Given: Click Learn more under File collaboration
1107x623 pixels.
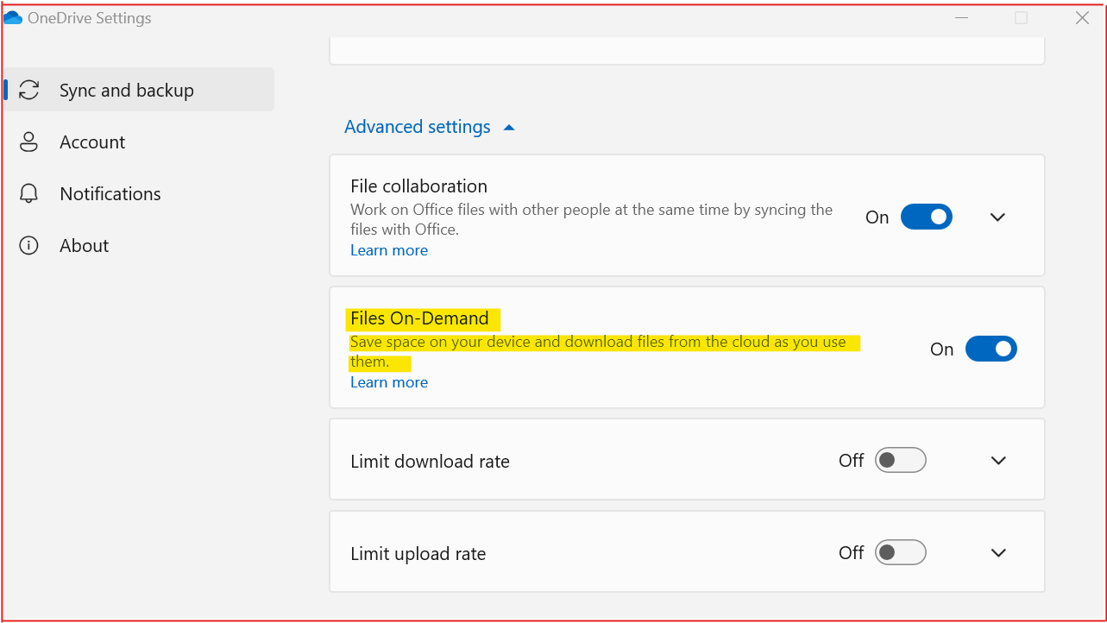Looking at the screenshot, I should coord(388,249).
